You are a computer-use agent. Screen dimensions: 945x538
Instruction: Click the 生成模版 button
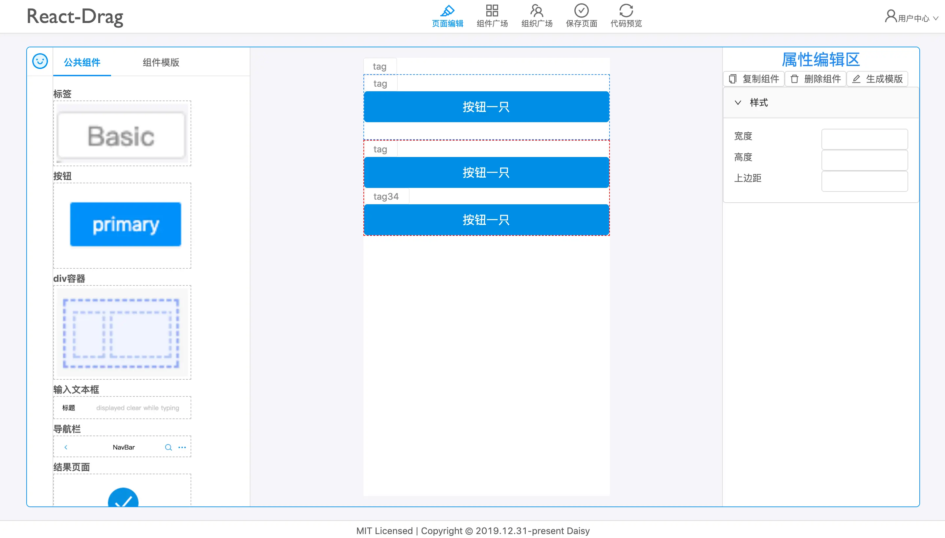click(877, 79)
